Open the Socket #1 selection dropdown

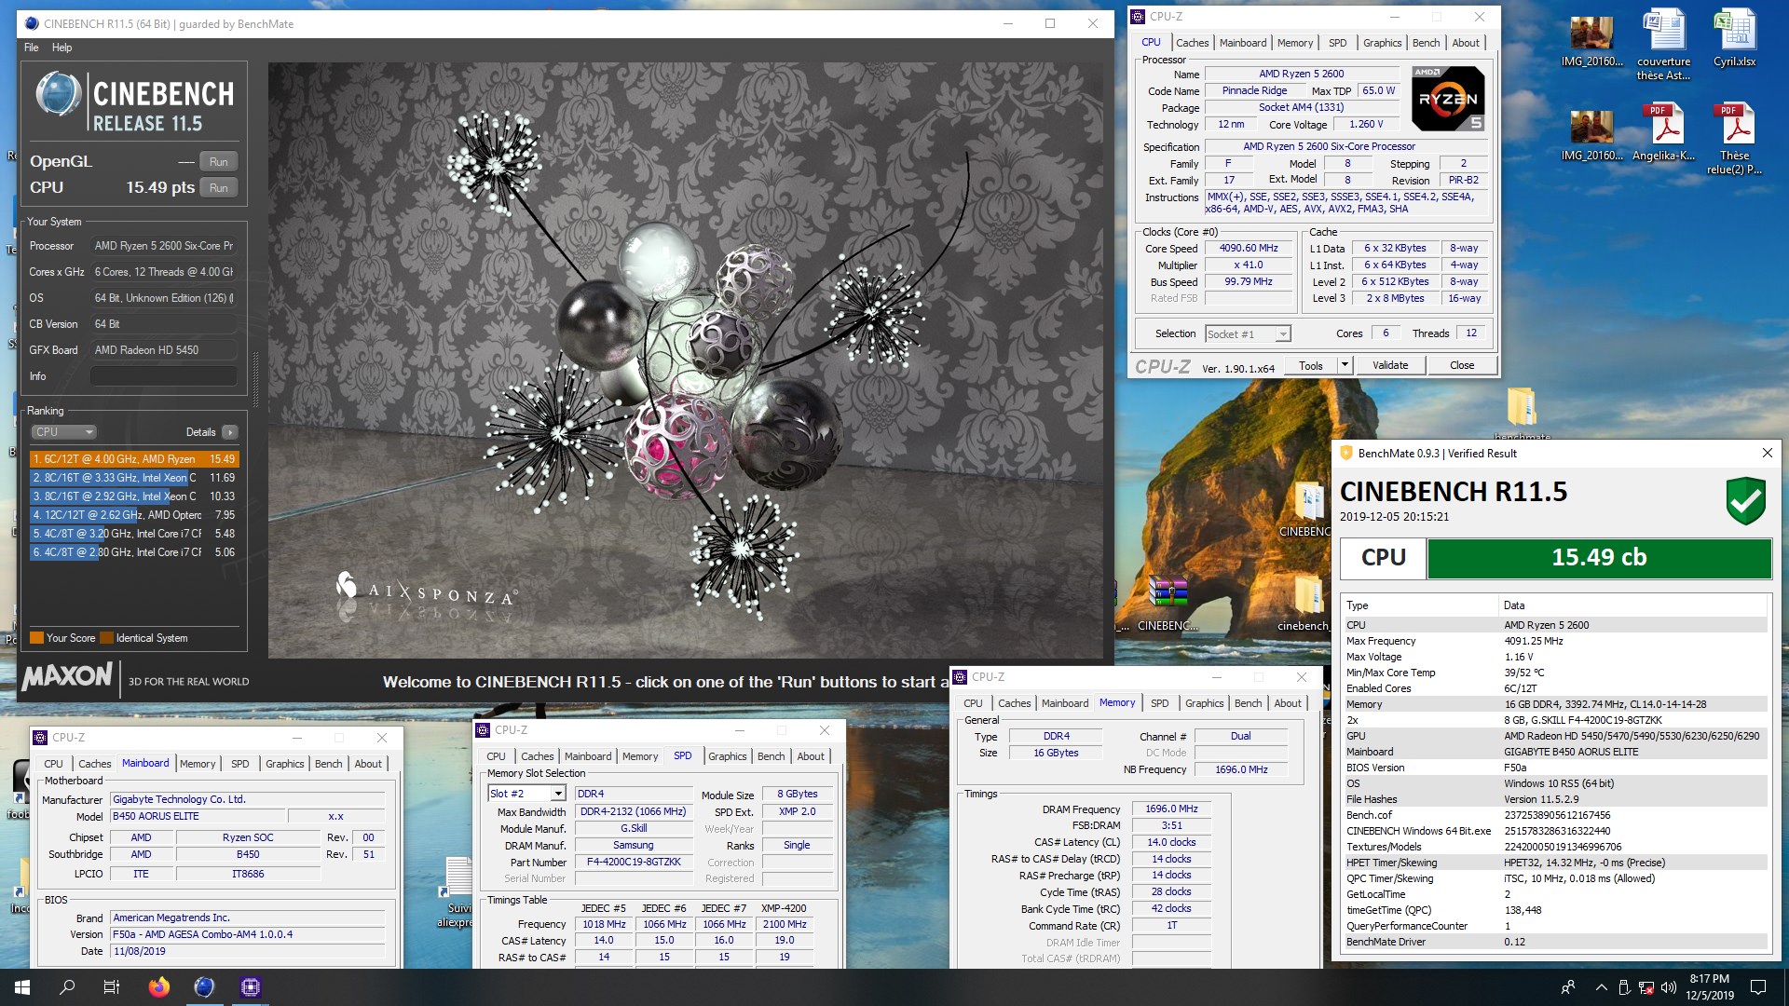tap(1248, 334)
